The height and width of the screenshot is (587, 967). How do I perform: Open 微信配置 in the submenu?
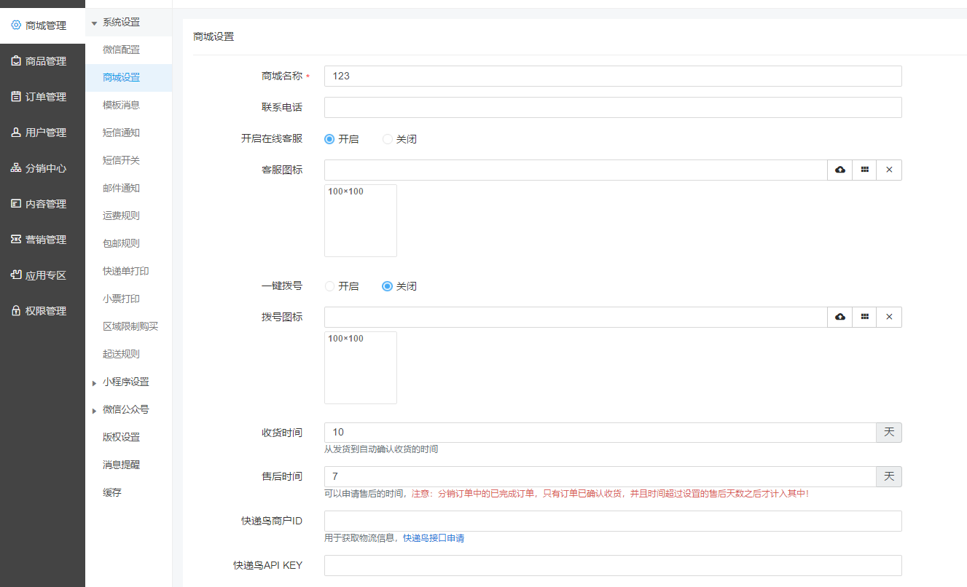click(122, 50)
